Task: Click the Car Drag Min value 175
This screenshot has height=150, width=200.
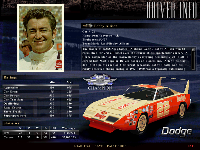Action: (x=51, y=91)
